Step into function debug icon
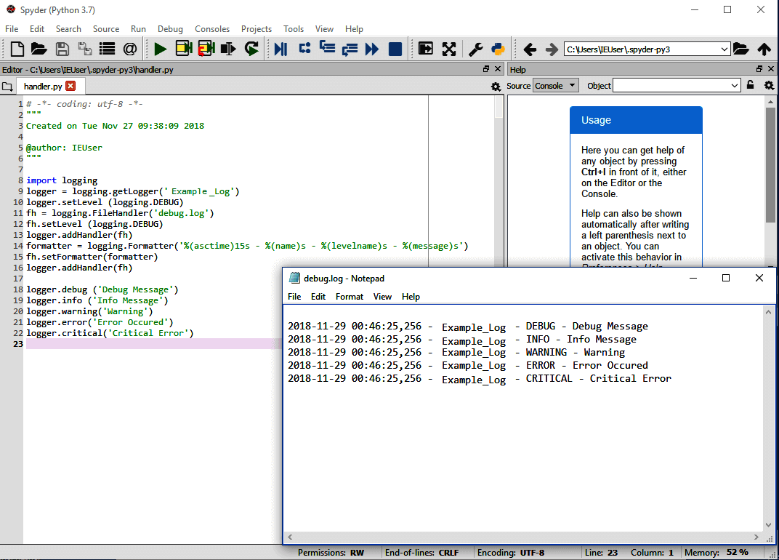Image resolution: width=779 pixels, height=560 pixels. coord(327,48)
